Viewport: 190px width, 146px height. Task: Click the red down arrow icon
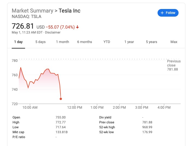point(77,27)
